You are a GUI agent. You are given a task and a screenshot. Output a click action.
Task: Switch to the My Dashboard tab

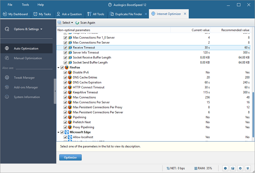[15, 14]
